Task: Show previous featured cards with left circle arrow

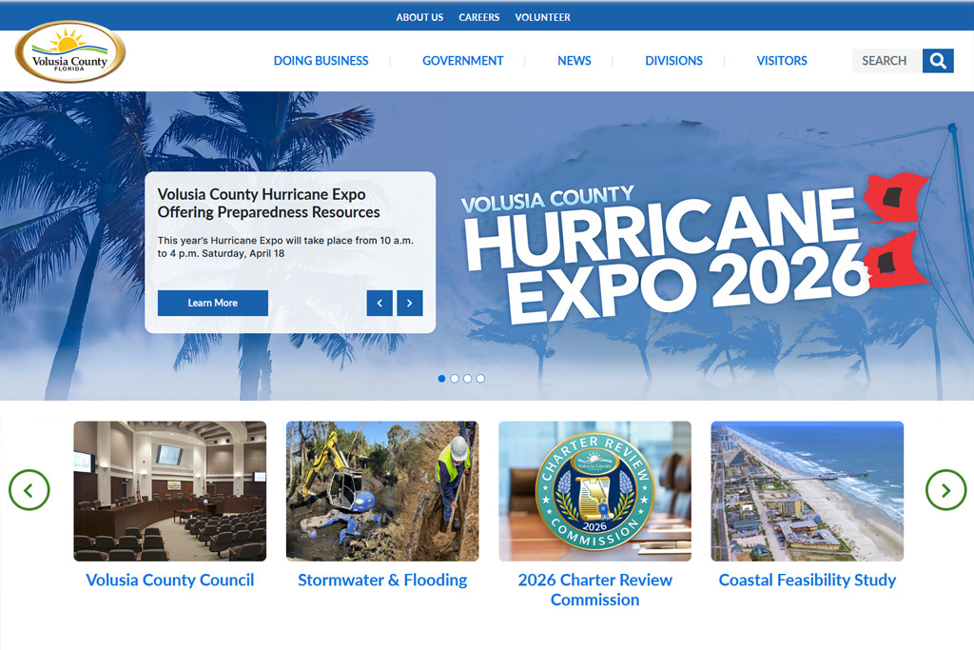Action: [x=29, y=490]
